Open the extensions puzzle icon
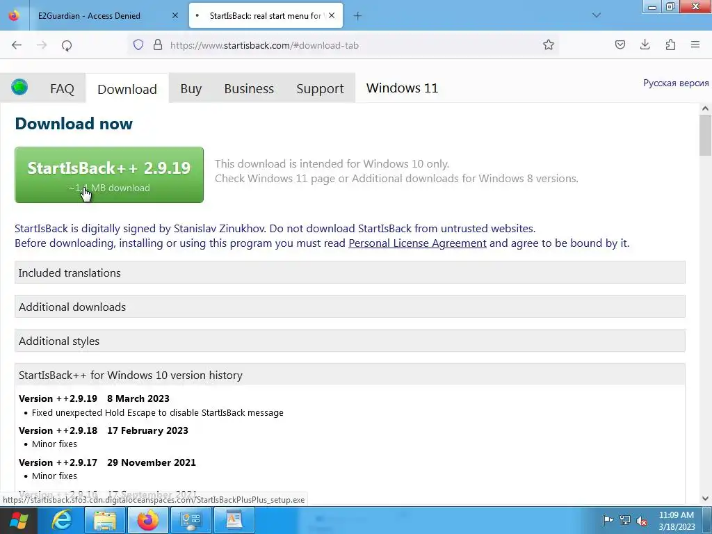This screenshot has width=712, height=534. pos(670,44)
